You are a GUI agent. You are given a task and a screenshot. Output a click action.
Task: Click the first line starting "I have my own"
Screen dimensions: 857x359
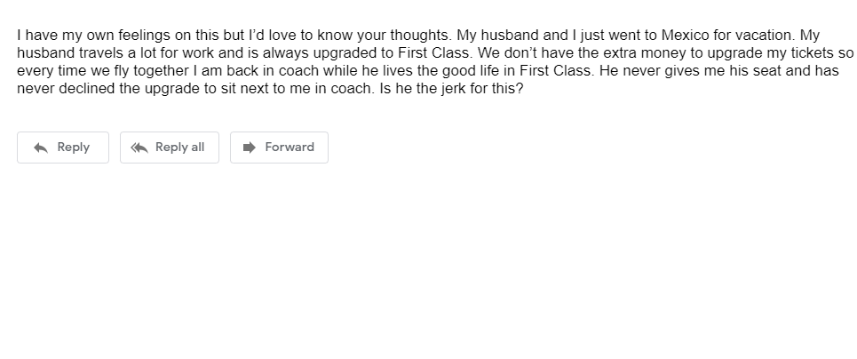tap(418, 36)
